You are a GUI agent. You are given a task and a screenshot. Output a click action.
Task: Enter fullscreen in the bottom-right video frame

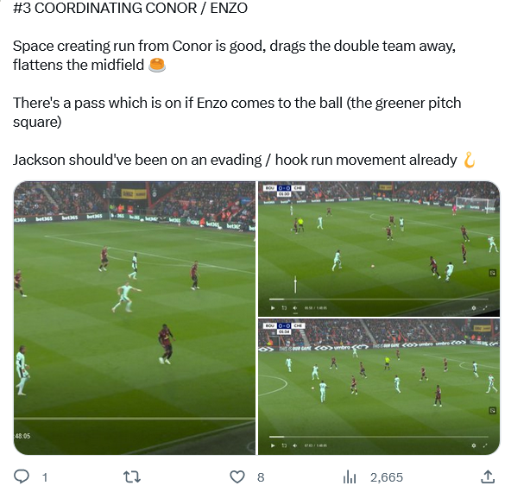point(485,445)
